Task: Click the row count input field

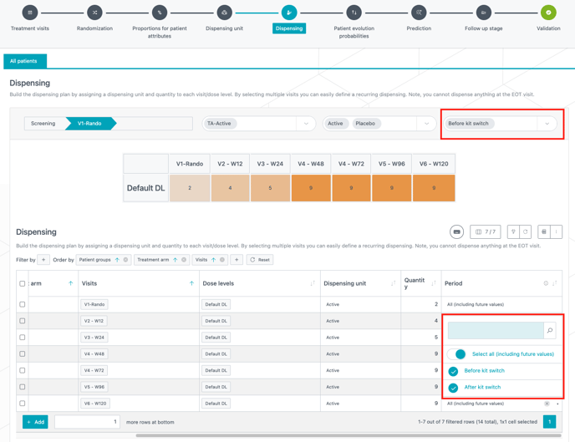Action: (x=87, y=422)
